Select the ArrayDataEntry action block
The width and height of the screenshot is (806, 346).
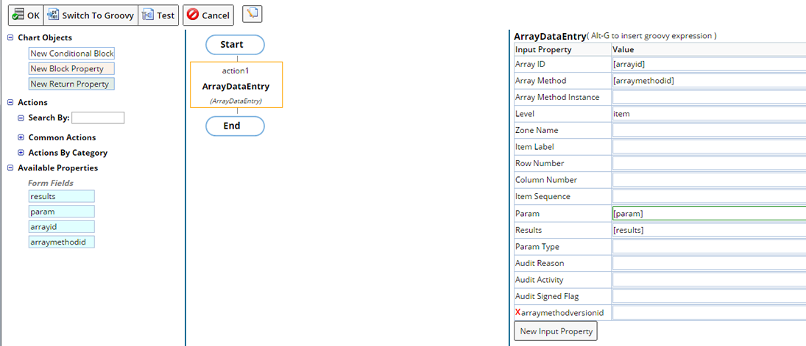coord(236,86)
